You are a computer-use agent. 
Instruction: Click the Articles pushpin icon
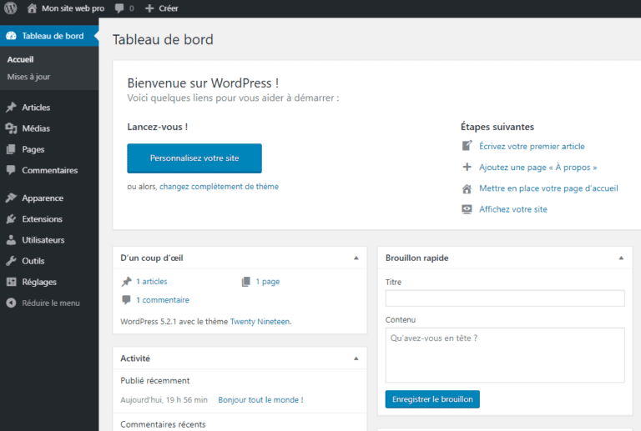coord(11,108)
